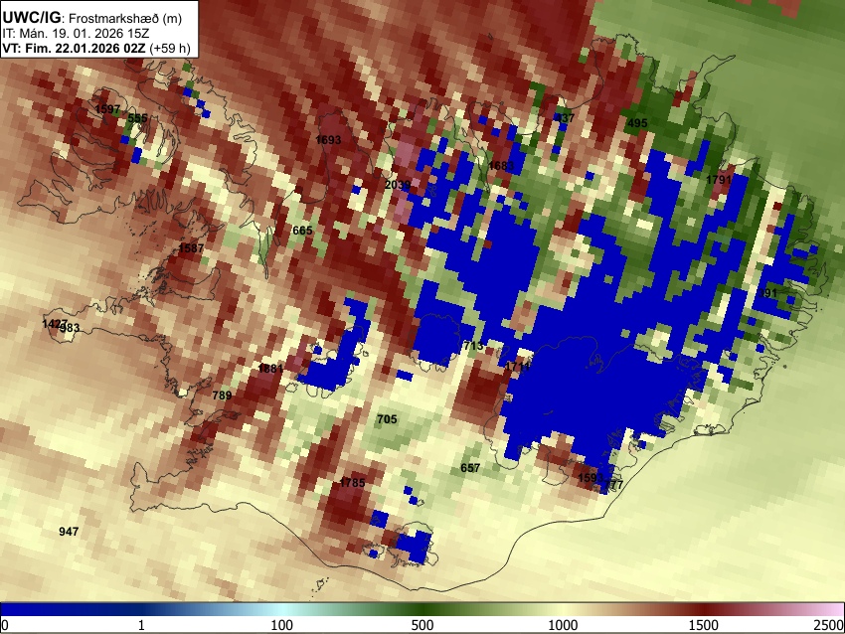The height and width of the screenshot is (634, 845).
Task: Click the map value 777
Action: [613, 485]
